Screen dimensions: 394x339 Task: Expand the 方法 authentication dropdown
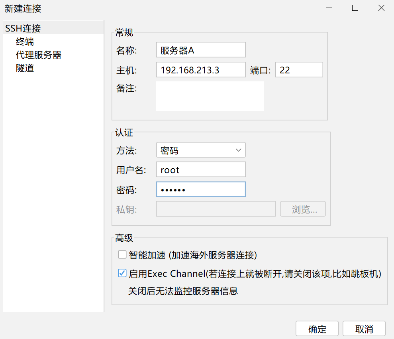[x=200, y=150]
